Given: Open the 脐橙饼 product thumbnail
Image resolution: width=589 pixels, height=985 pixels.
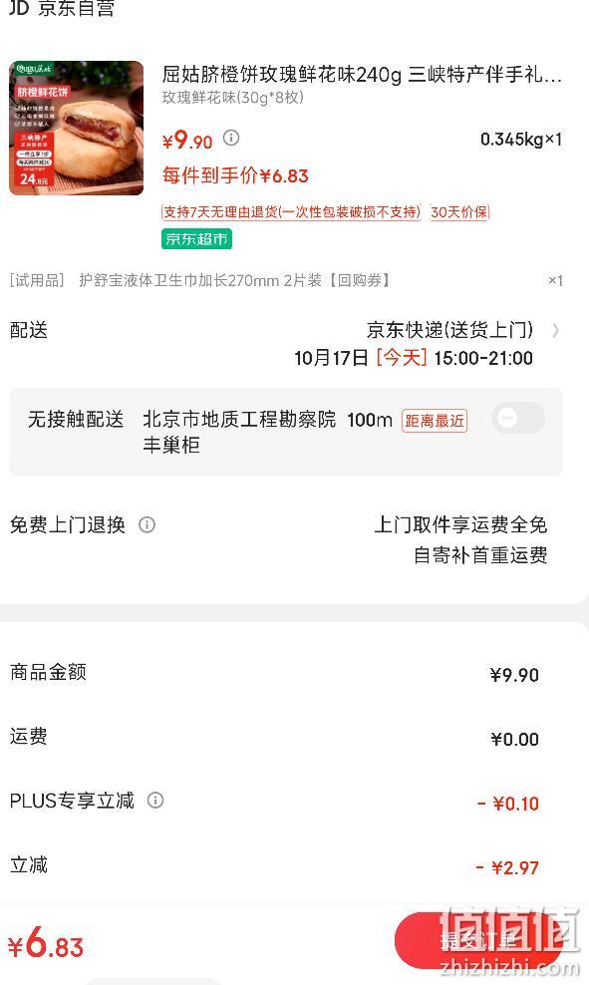Looking at the screenshot, I should [76, 129].
